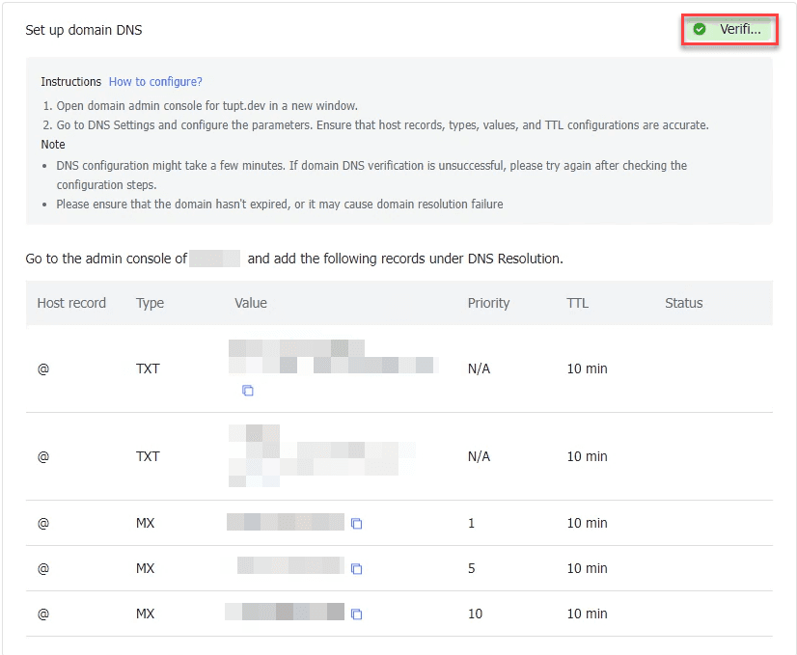Screen dimensions: 797x655
Task: Click 10 min TTL in priority 10 row
Action: (x=587, y=614)
